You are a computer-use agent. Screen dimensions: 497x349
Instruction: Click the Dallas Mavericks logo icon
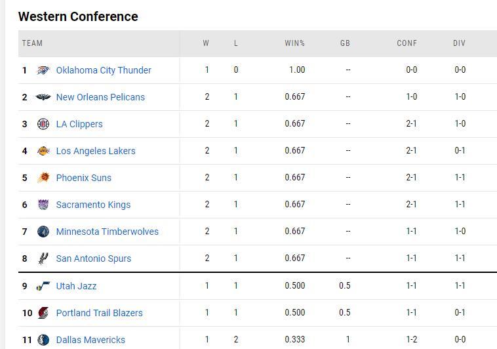(43, 340)
